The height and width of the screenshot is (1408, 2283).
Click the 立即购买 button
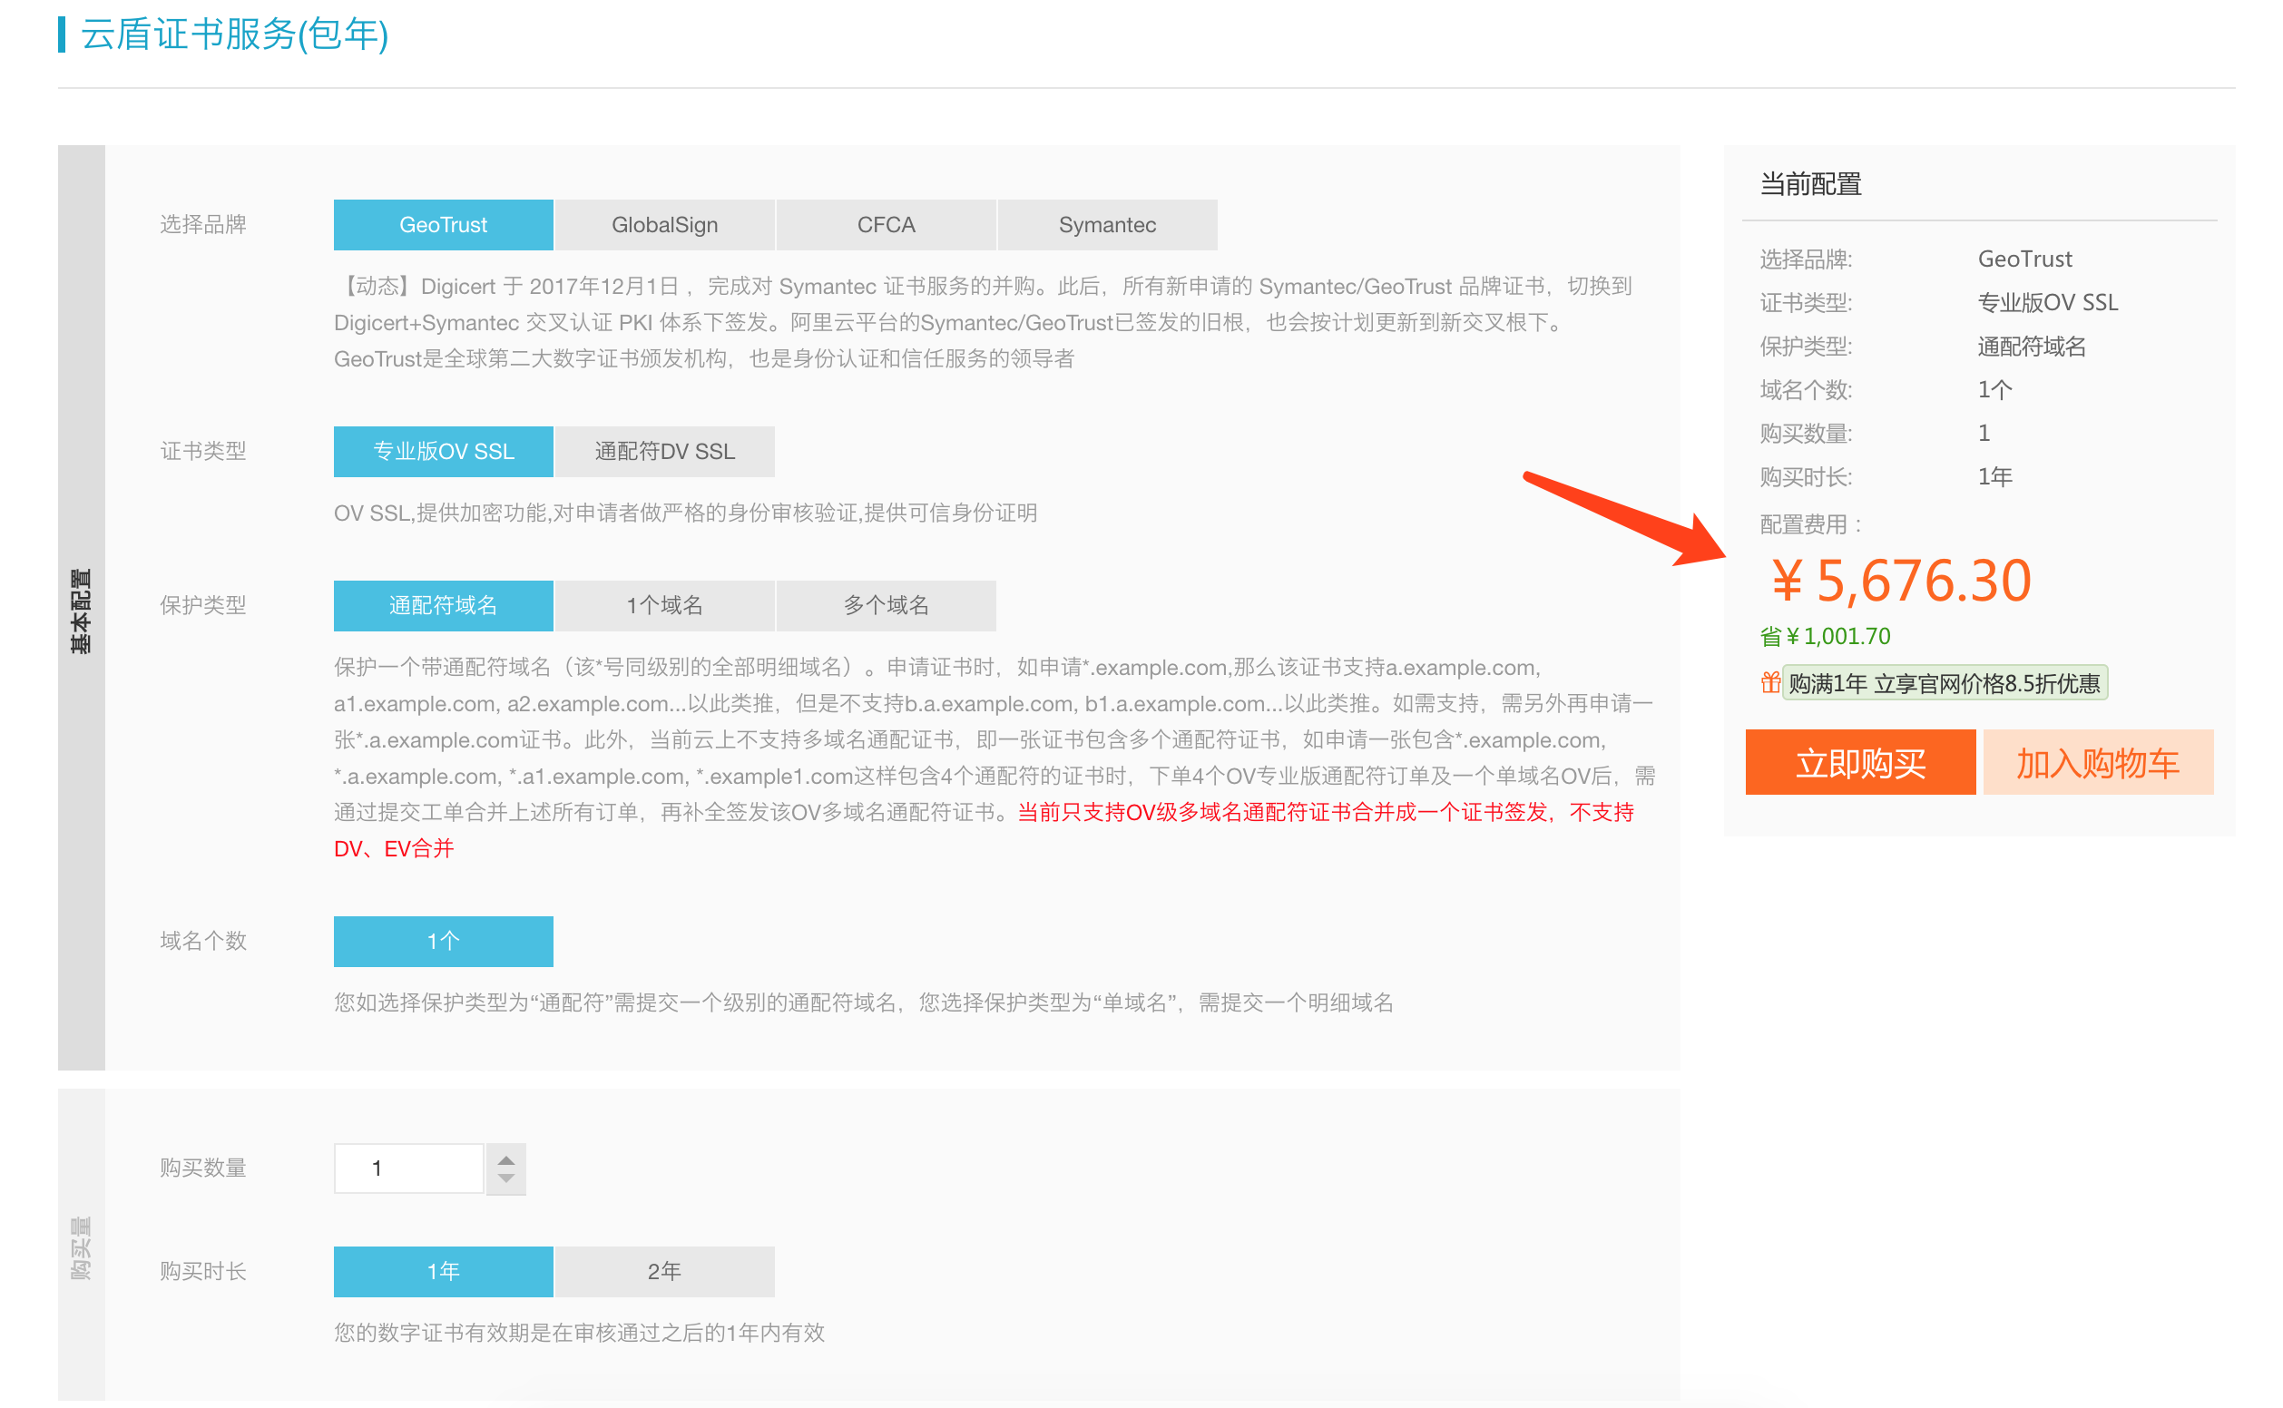click(1860, 763)
